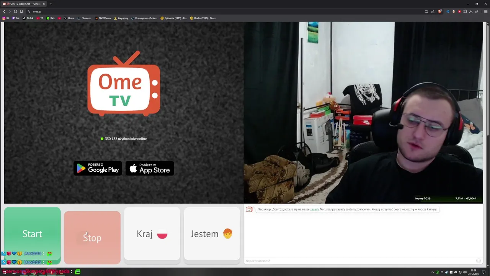The image size is (490, 276).
Task: Click the webcam video preview
Action: click(x=363, y=113)
